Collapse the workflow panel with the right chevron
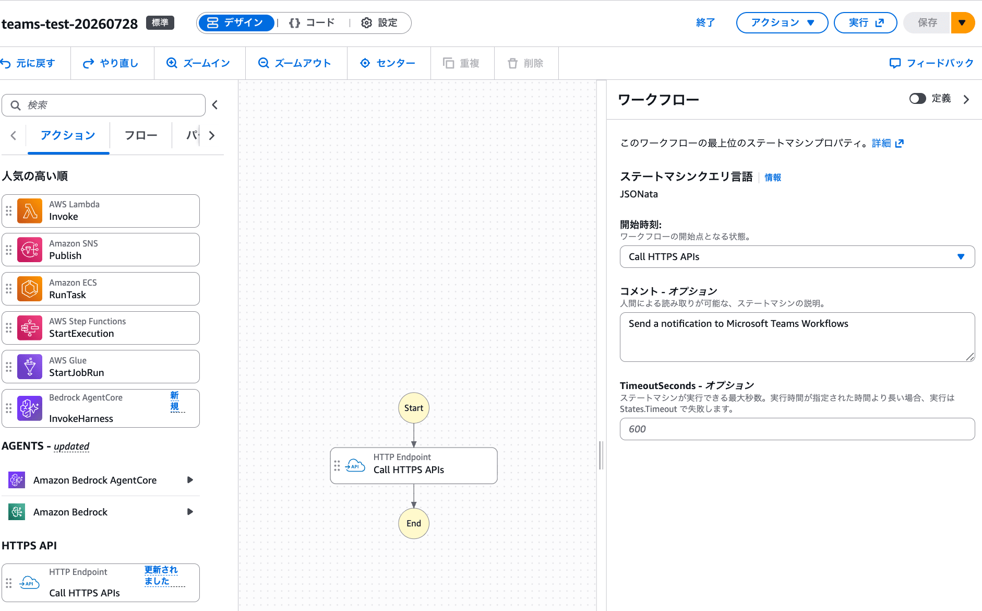982x611 pixels. pos(966,99)
